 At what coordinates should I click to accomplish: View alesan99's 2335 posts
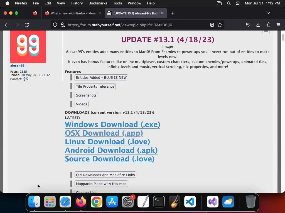tap(23, 72)
